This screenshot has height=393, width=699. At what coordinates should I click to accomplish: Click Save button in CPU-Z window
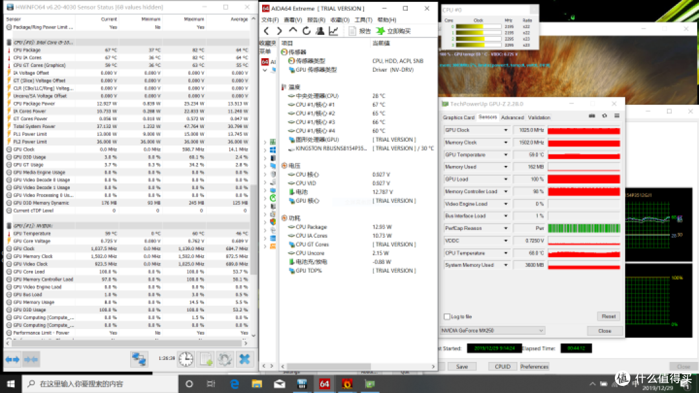tap(462, 366)
